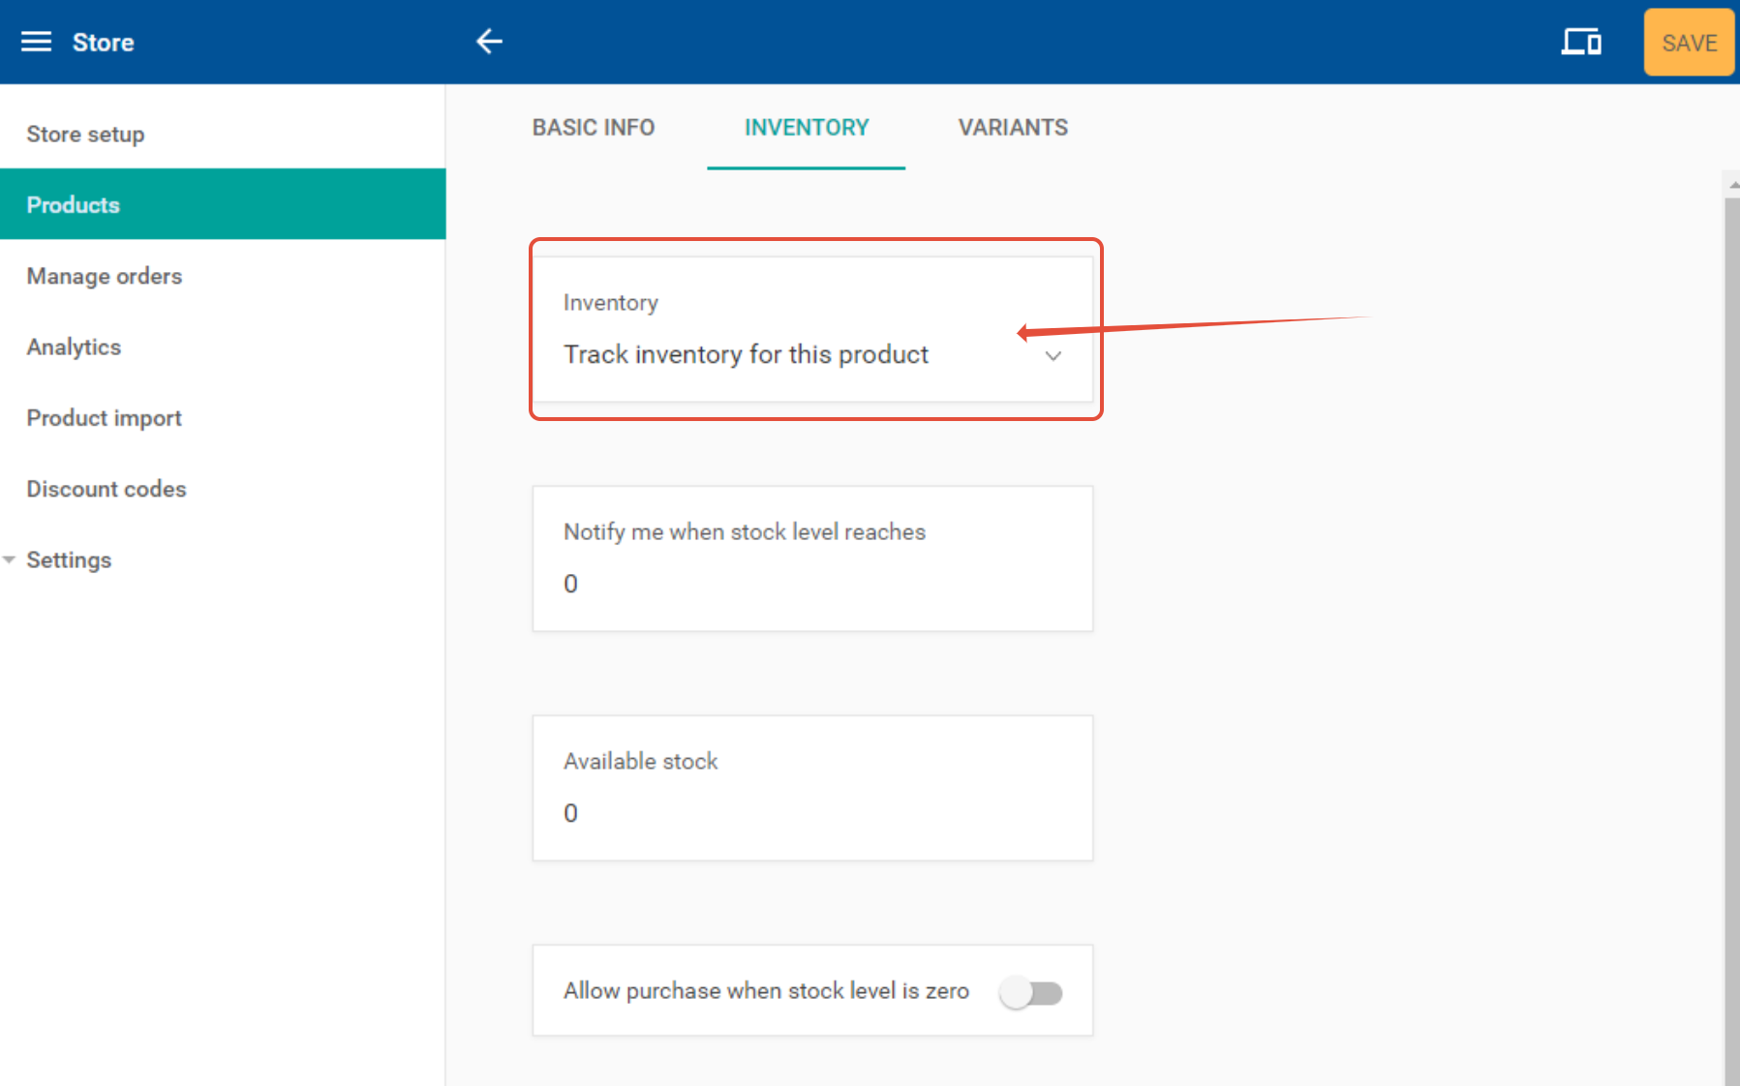Viewport: 1740px width, 1086px height.
Task: Select Products in the sidebar
Action: (x=223, y=204)
